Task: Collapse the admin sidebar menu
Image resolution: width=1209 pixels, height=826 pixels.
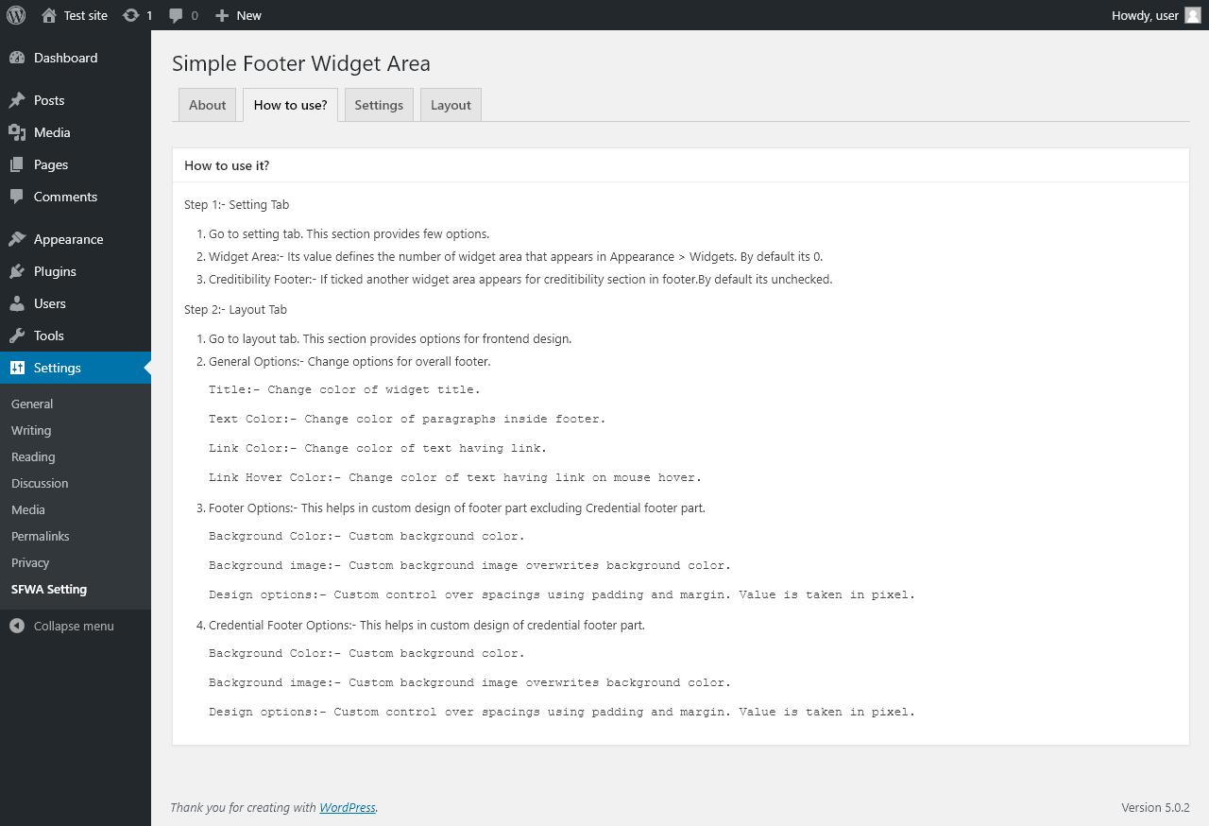Action: tap(62, 626)
